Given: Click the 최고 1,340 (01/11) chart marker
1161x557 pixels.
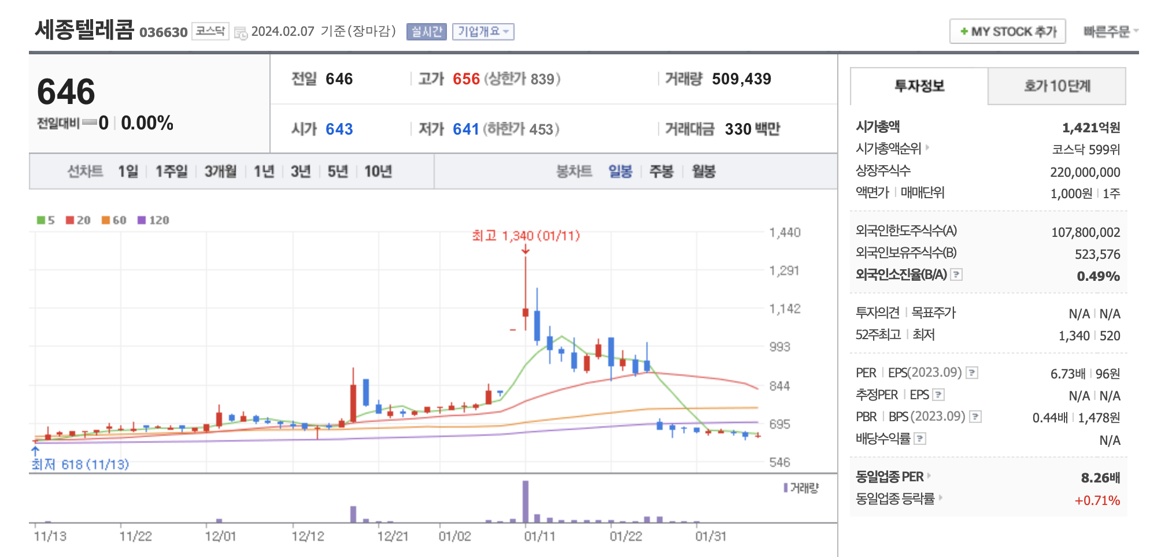Looking at the screenshot, I should click(526, 236).
